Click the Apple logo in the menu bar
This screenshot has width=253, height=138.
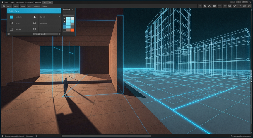[2, 2]
